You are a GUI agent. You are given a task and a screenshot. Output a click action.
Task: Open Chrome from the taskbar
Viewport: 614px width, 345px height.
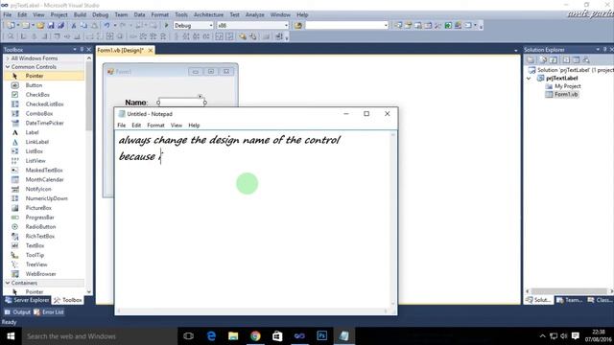coord(255,336)
